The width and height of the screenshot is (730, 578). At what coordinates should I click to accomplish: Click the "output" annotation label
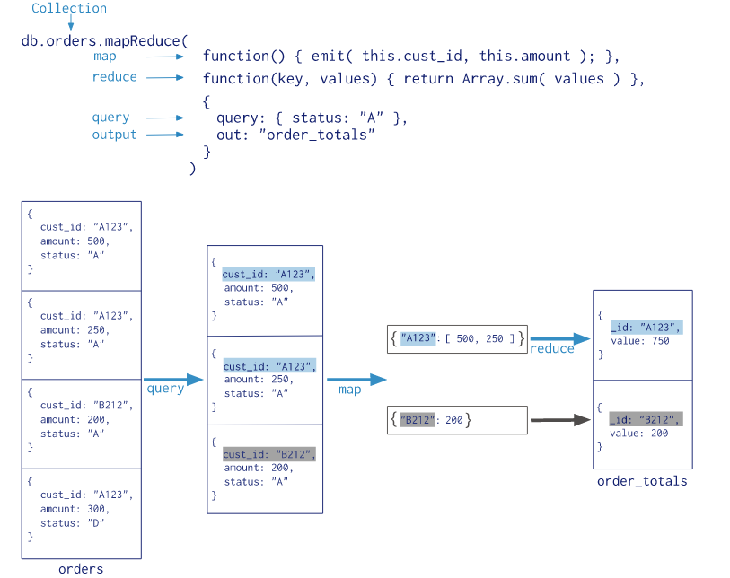tap(115, 135)
